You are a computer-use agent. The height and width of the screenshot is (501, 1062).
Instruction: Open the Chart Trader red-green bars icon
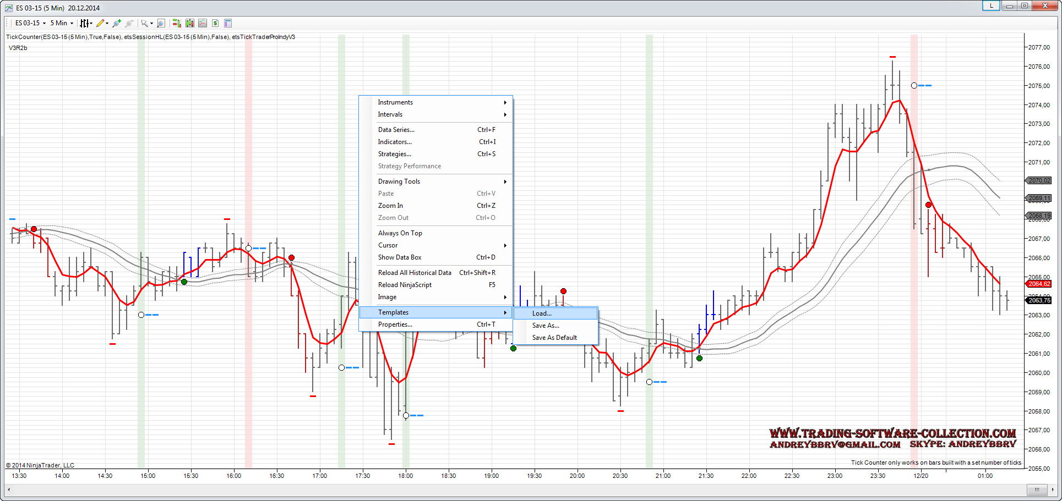177,23
